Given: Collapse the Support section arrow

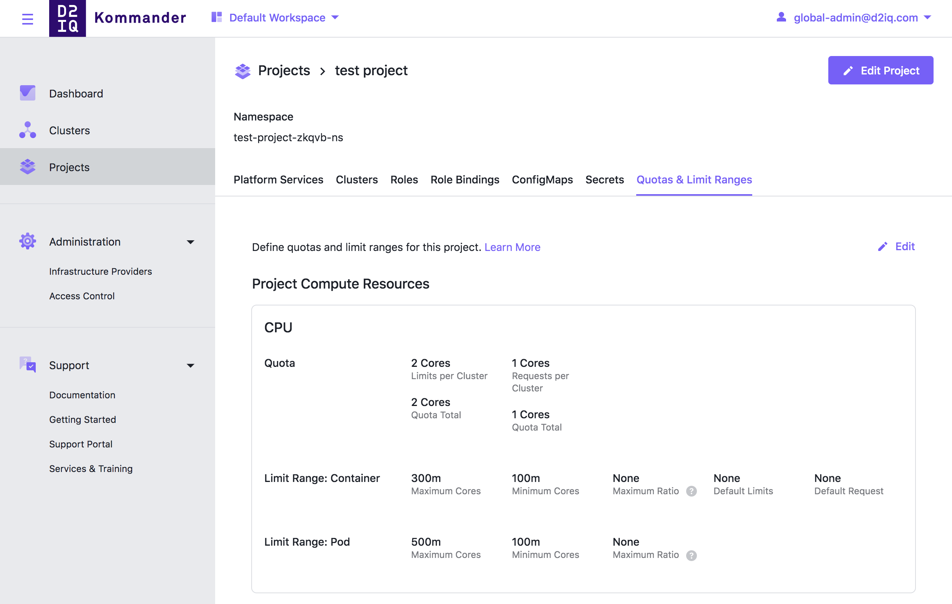Looking at the screenshot, I should coord(191,366).
